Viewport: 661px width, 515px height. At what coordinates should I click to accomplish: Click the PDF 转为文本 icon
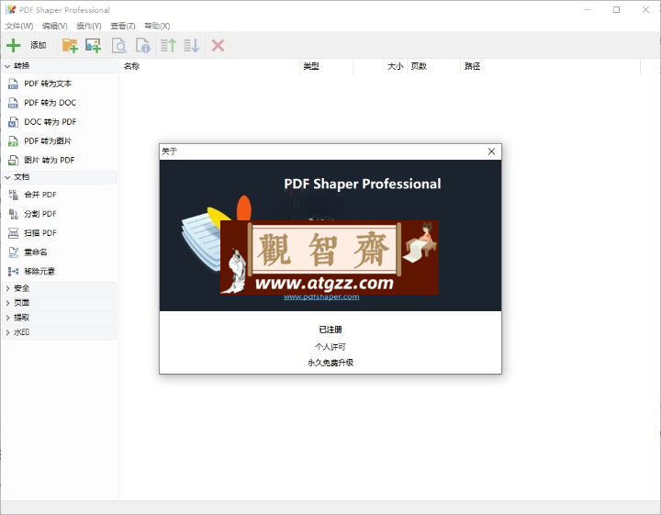(x=13, y=84)
